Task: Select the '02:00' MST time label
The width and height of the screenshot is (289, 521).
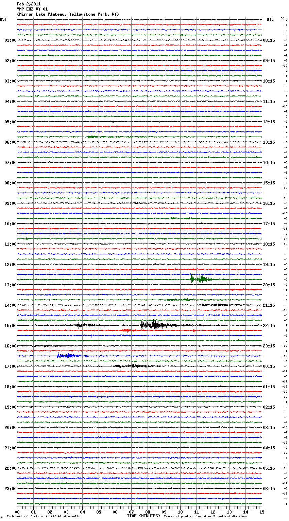Action: tap(11, 61)
